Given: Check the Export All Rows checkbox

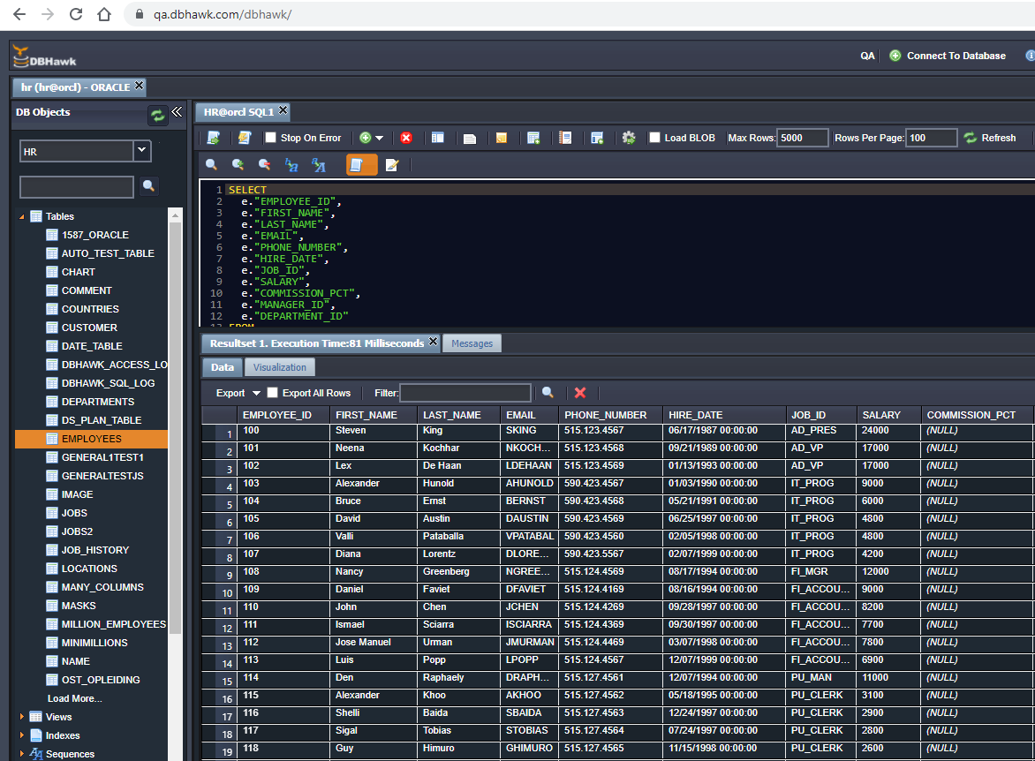Looking at the screenshot, I should point(272,392).
